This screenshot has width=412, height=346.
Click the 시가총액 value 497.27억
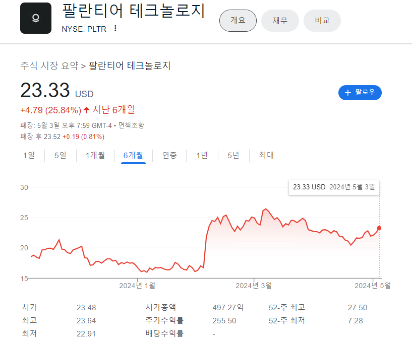click(228, 307)
